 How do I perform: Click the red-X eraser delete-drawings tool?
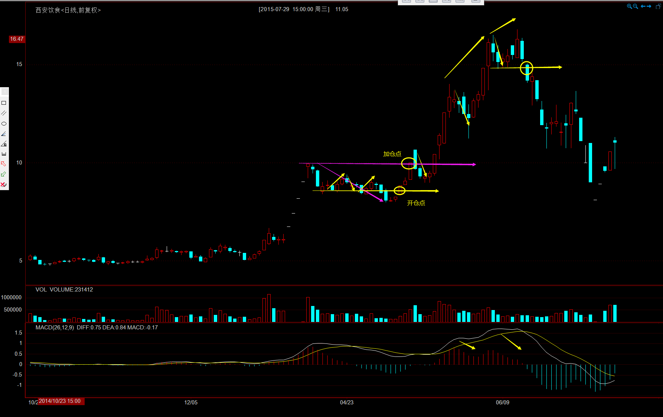(x=4, y=185)
